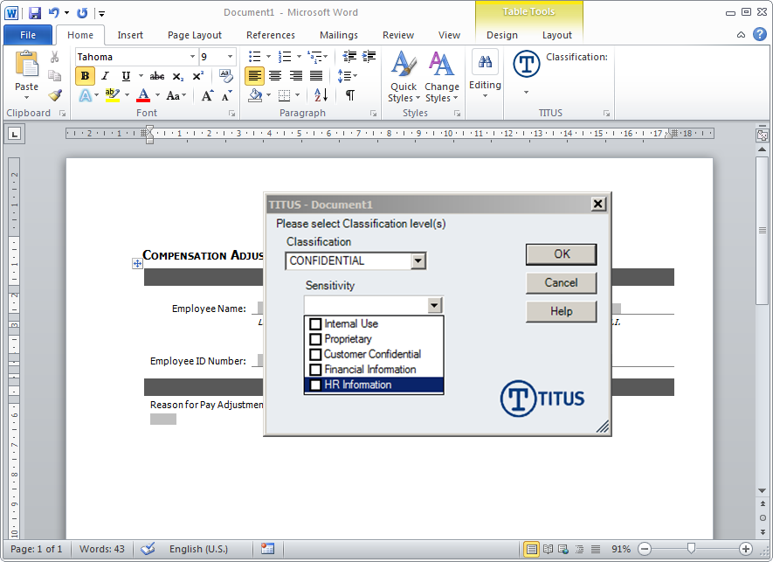Click Cancel in the TITUS dialog
The image size is (773, 562).
tap(562, 282)
